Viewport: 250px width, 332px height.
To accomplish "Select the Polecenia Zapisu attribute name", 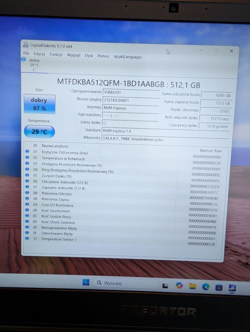I will [x=56, y=199].
